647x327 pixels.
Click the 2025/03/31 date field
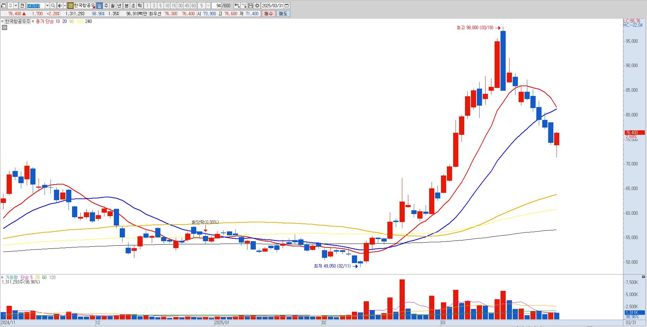point(272,6)
